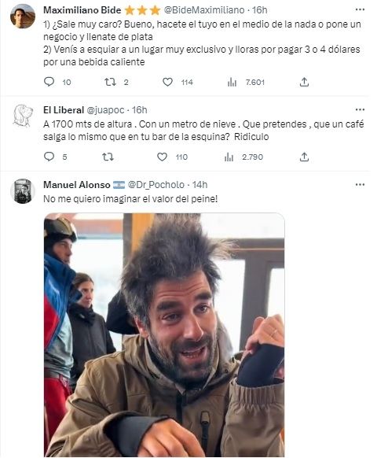Like El Liberal's tweet with 110 likes
This screenshot has width=377, height=458.
pyautogui.click(x=162, y=157)
